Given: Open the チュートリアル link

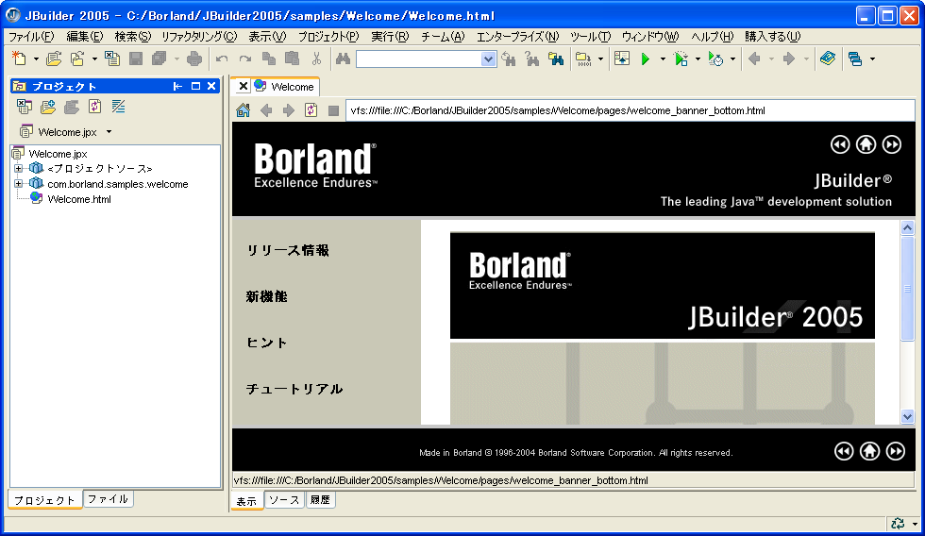Looking at the screenshot, I should (294, 389).
